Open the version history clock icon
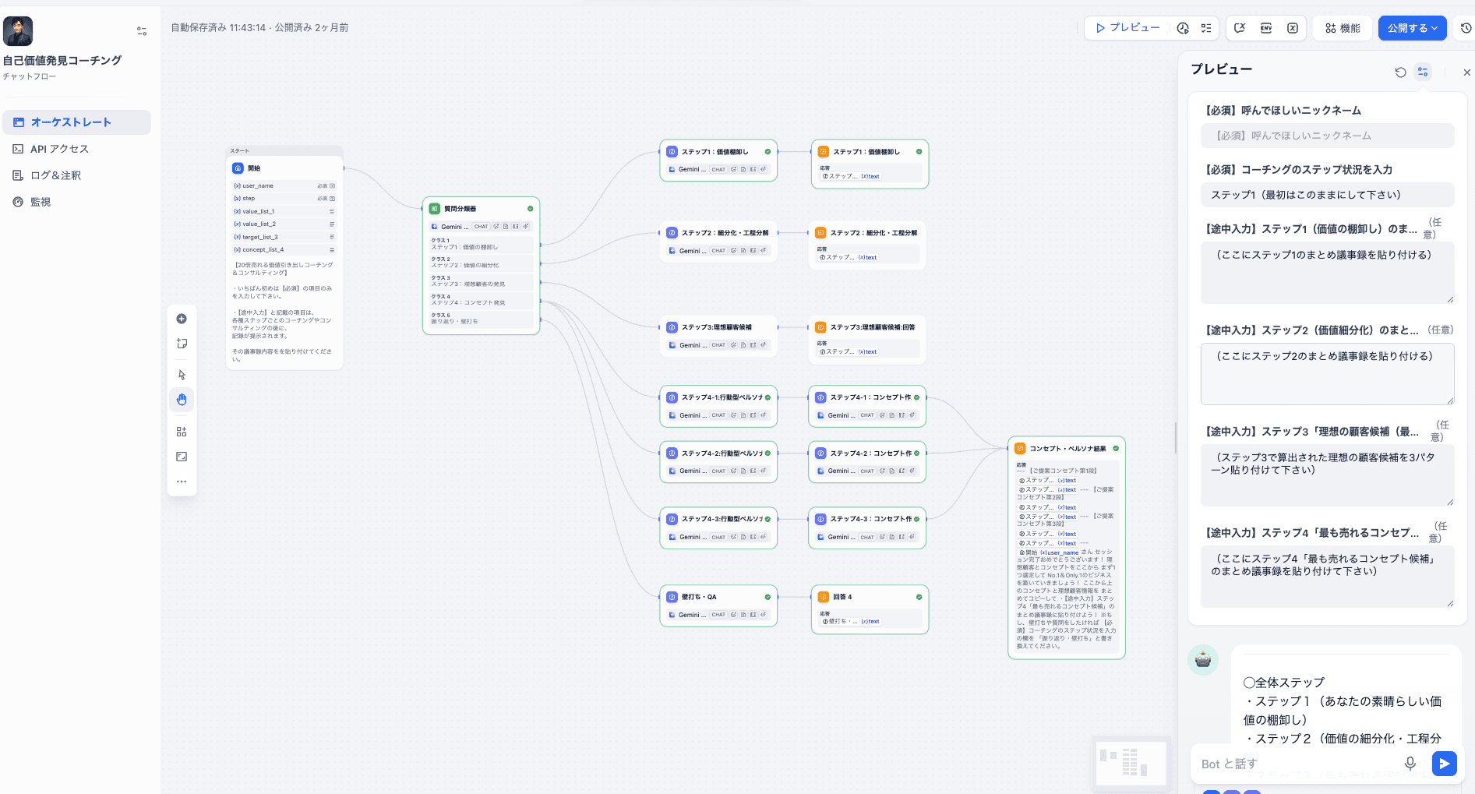The image size is (1475, 794). coord(1466,28)
